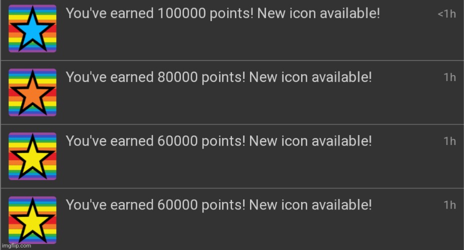
Task: Click the number 80000 in the notification
Action: click(177, 77)
